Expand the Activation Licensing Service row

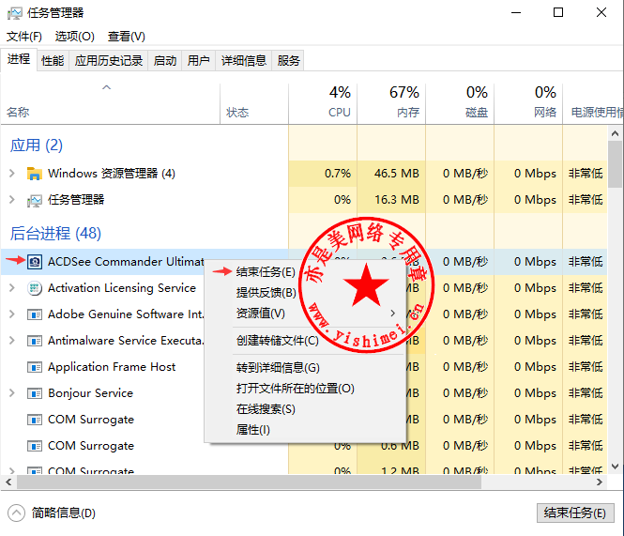(x=12, y=288)
